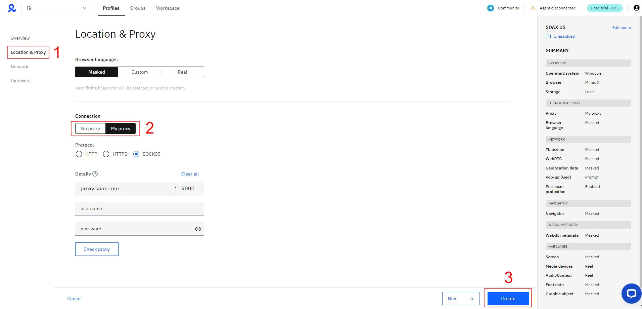Click the blue Create button
The image size is (642, 309).
pos(508,299)
